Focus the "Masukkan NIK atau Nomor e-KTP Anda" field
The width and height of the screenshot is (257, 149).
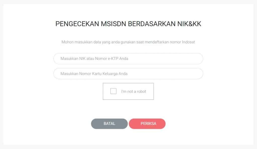(x=128, y=59)
